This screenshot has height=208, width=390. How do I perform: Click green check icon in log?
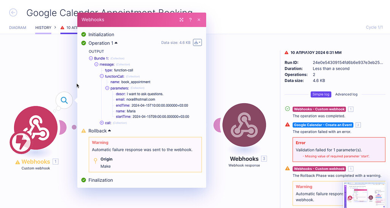tap(288, 109)
